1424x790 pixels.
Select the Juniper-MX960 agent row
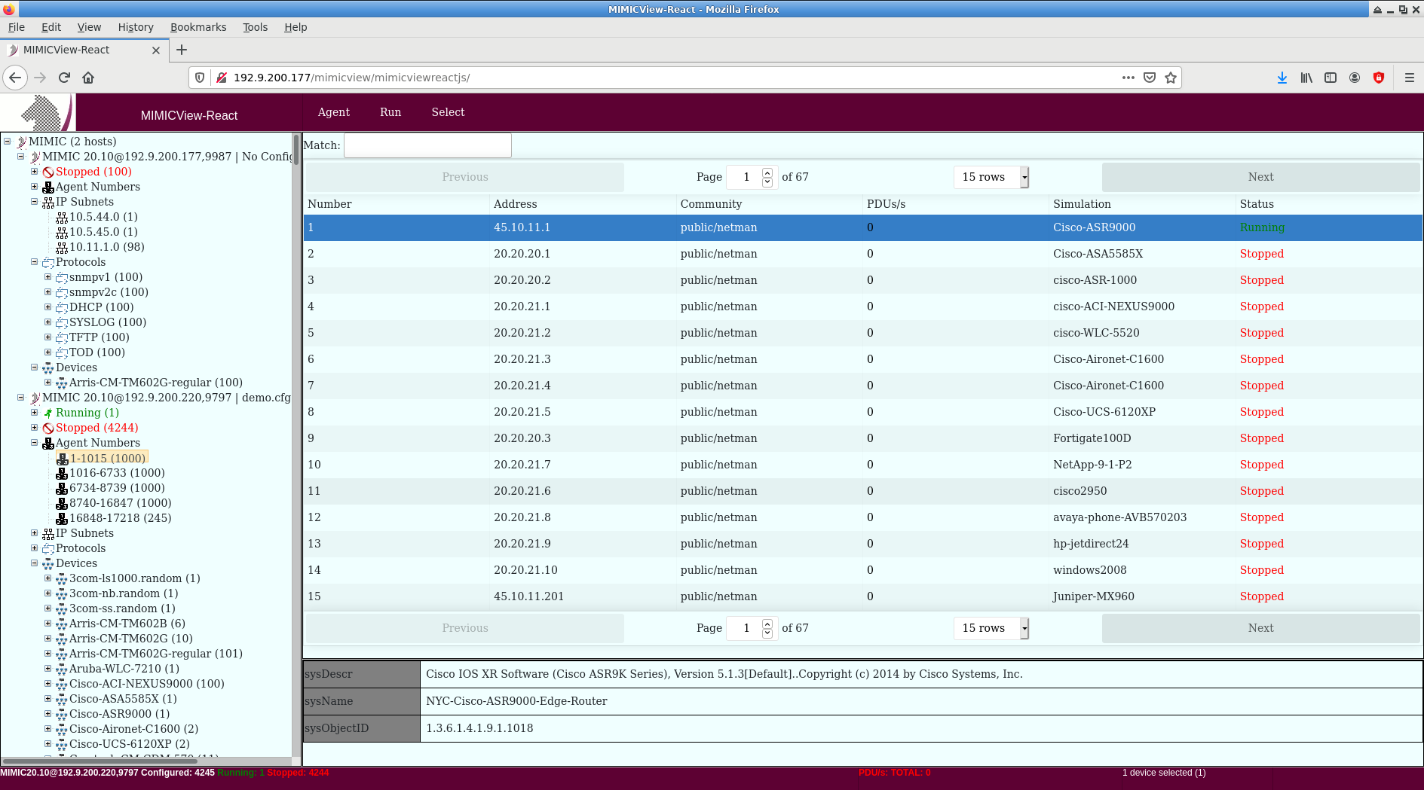coord(862,596)
